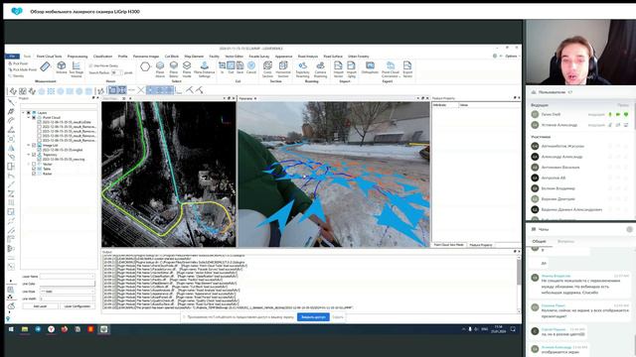
Task: Open Plane Distance Settings
Action: click(204, 69)
